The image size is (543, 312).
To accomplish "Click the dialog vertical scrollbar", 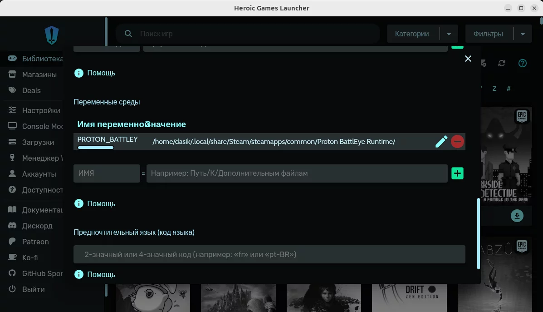I will coord(479,233).
